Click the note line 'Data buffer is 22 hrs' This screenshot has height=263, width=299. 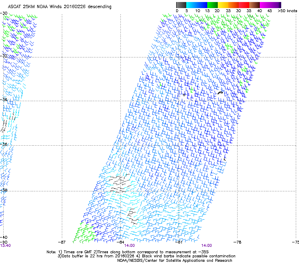tap(147, 256)
